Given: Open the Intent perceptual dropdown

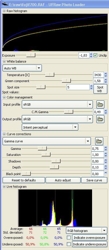Looking at the screenshot, I should pyautogui.click(x=50, y=127).
